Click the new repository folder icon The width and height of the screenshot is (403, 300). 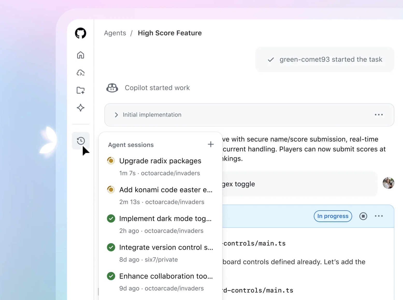(x=80, y=90)
